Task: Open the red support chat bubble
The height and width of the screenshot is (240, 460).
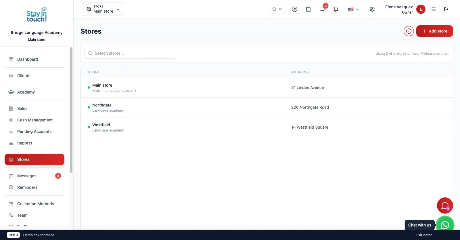Action: click(x=445, y=205)
